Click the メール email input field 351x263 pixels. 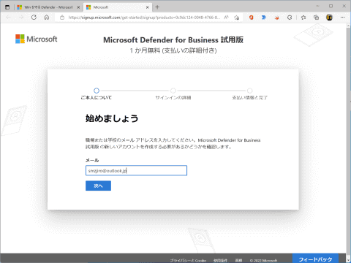136,170
